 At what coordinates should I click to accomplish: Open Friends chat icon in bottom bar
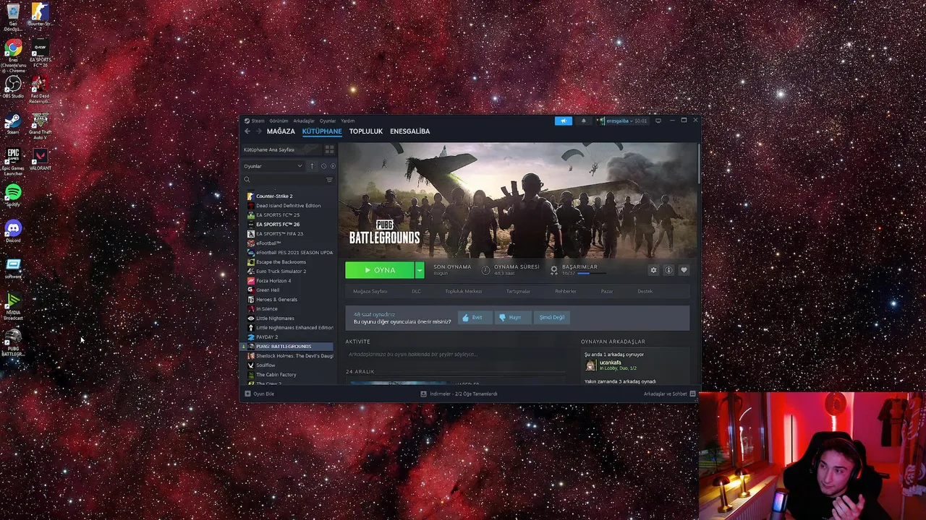pyautogui.click(x=693, y=394)
